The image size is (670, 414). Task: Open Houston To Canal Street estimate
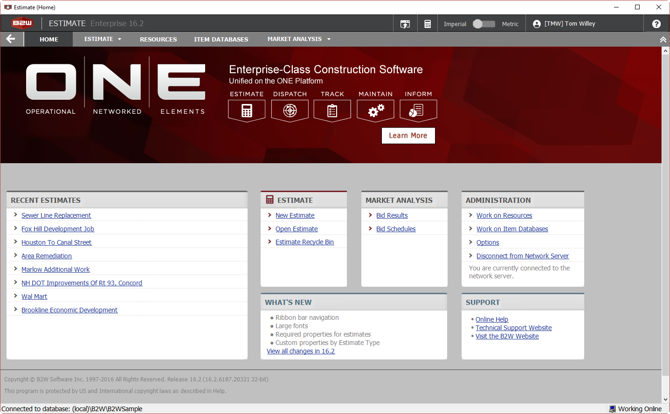56,242
